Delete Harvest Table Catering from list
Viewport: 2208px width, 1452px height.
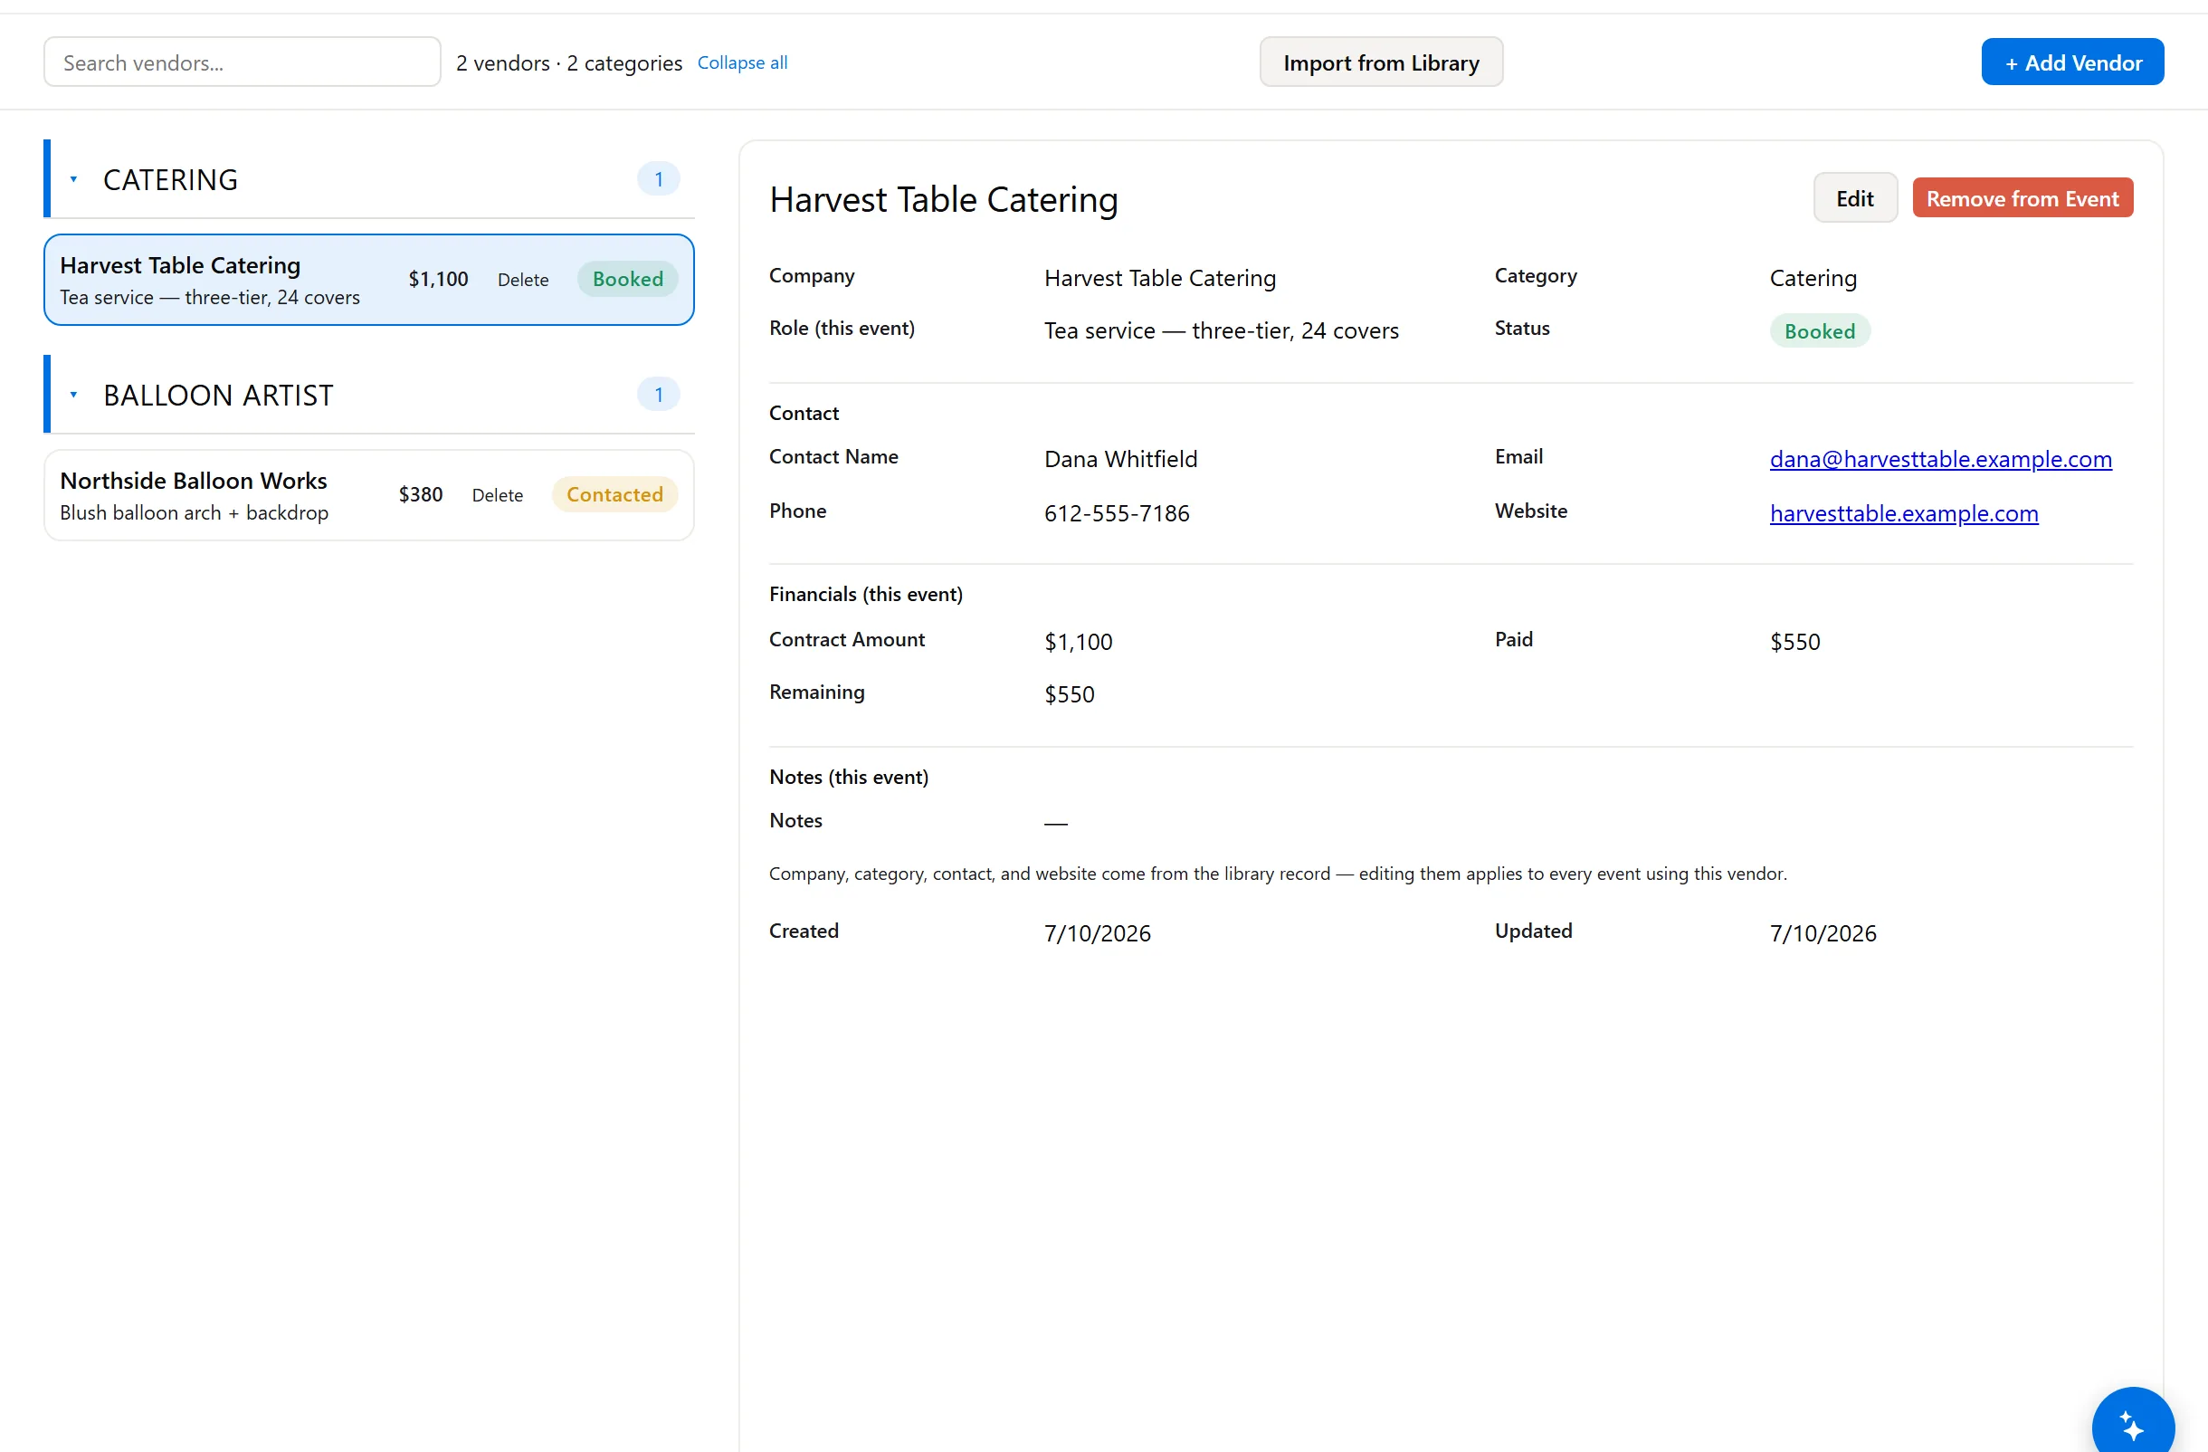coord(522,280)
